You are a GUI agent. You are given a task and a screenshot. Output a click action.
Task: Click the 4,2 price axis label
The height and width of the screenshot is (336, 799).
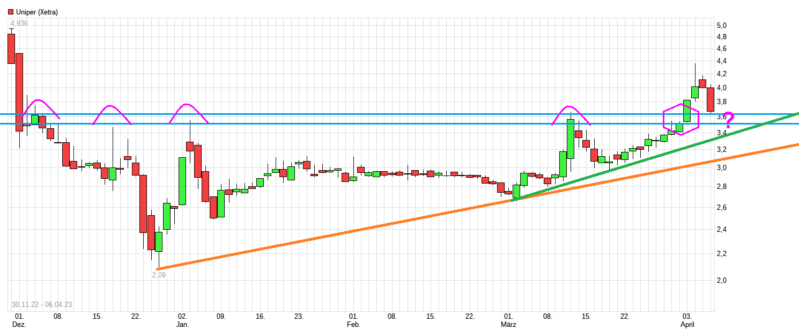point(721,74)
